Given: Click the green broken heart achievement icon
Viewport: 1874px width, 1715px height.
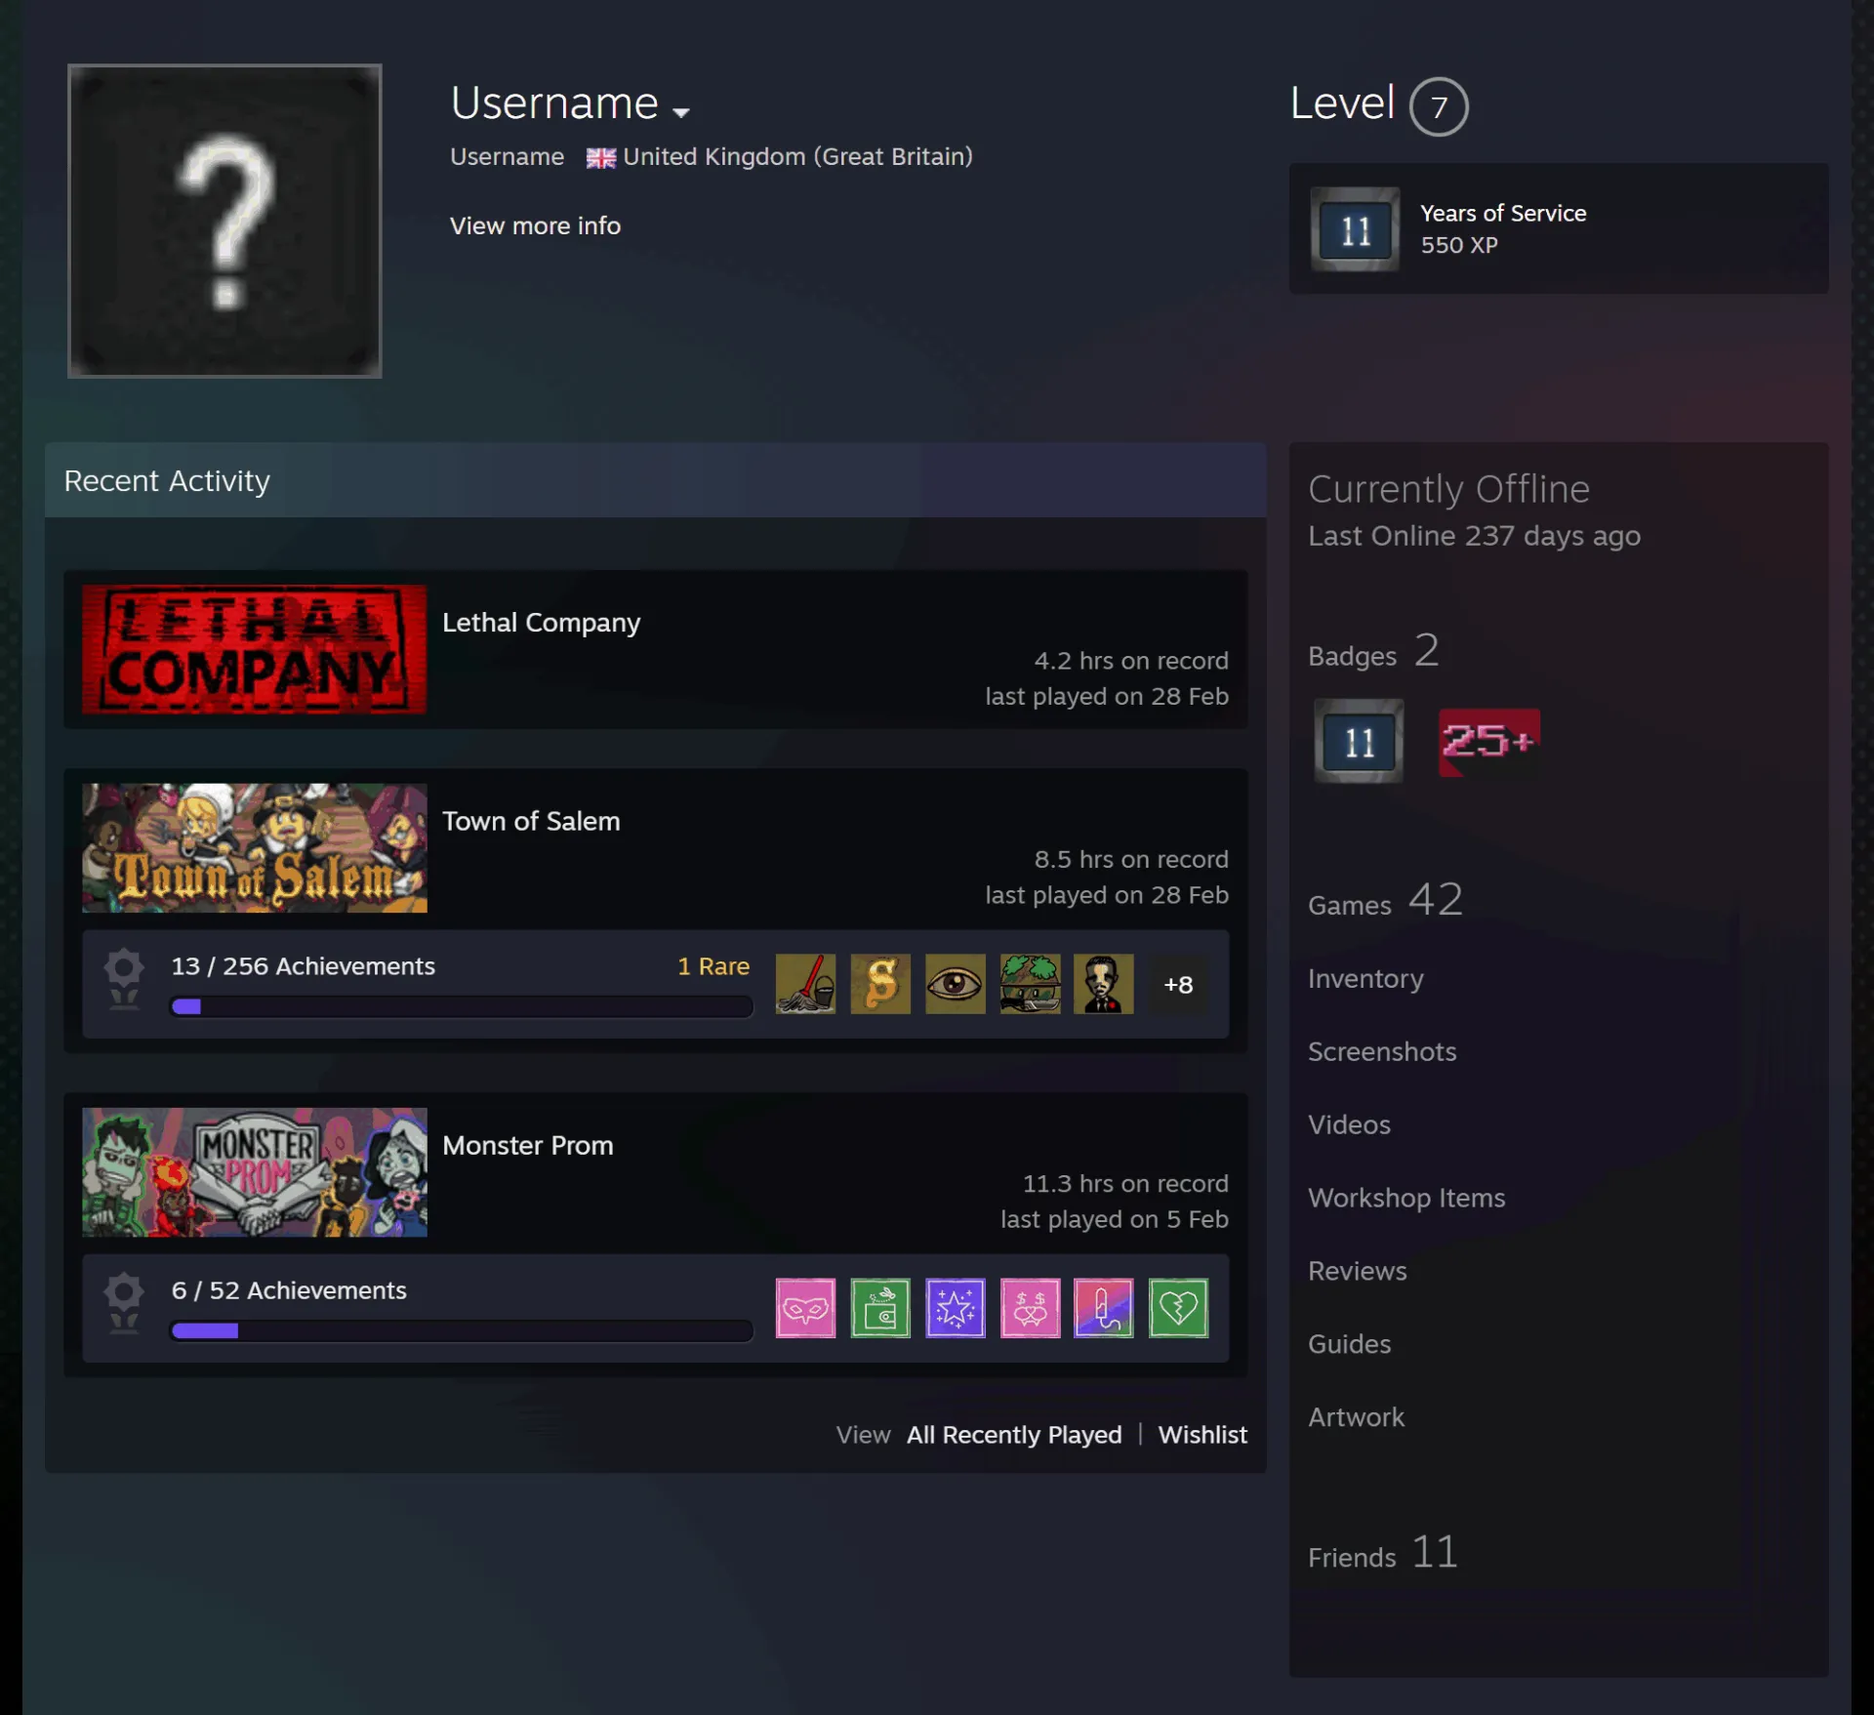Looking at the screenshot, I should (1178, 1308).
